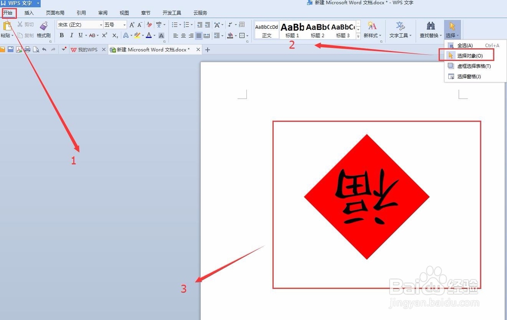The image size is (507, 320).
Task: Apply center alignment to text
Action: pos(184,35)
